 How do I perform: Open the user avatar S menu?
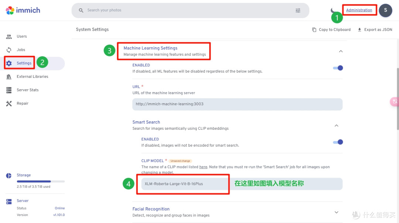pos(385,10)
